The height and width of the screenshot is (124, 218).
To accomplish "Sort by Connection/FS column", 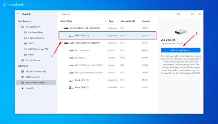I will (x=128, y=21).
